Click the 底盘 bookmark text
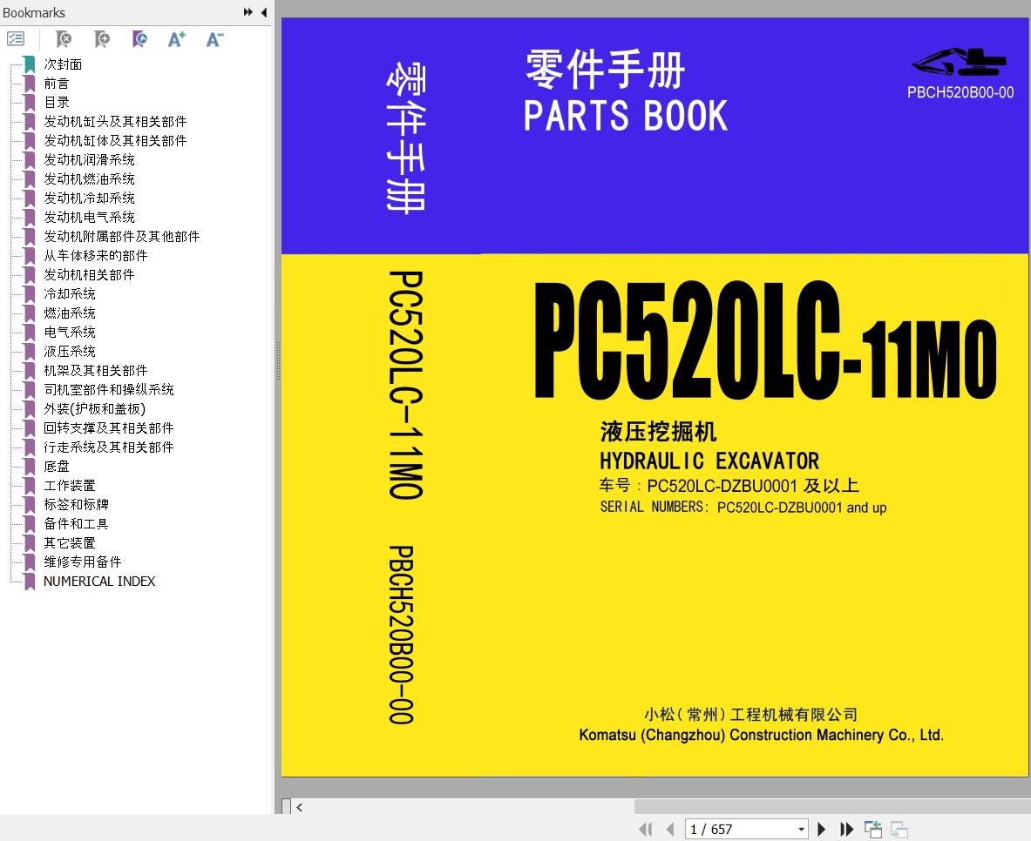The height and width of the screenshot is (841, 1031). pyautogui.click(x=57, y=466)
